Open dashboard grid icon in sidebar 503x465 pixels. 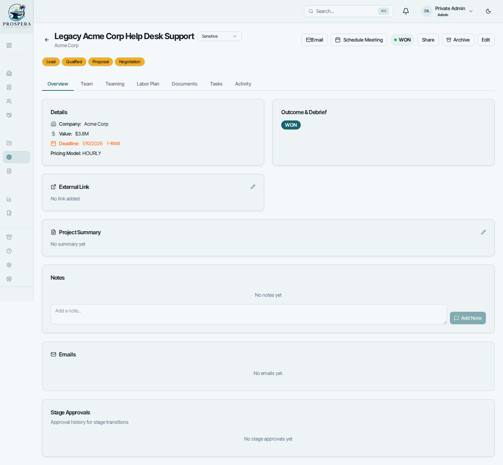tap(9, 45)
